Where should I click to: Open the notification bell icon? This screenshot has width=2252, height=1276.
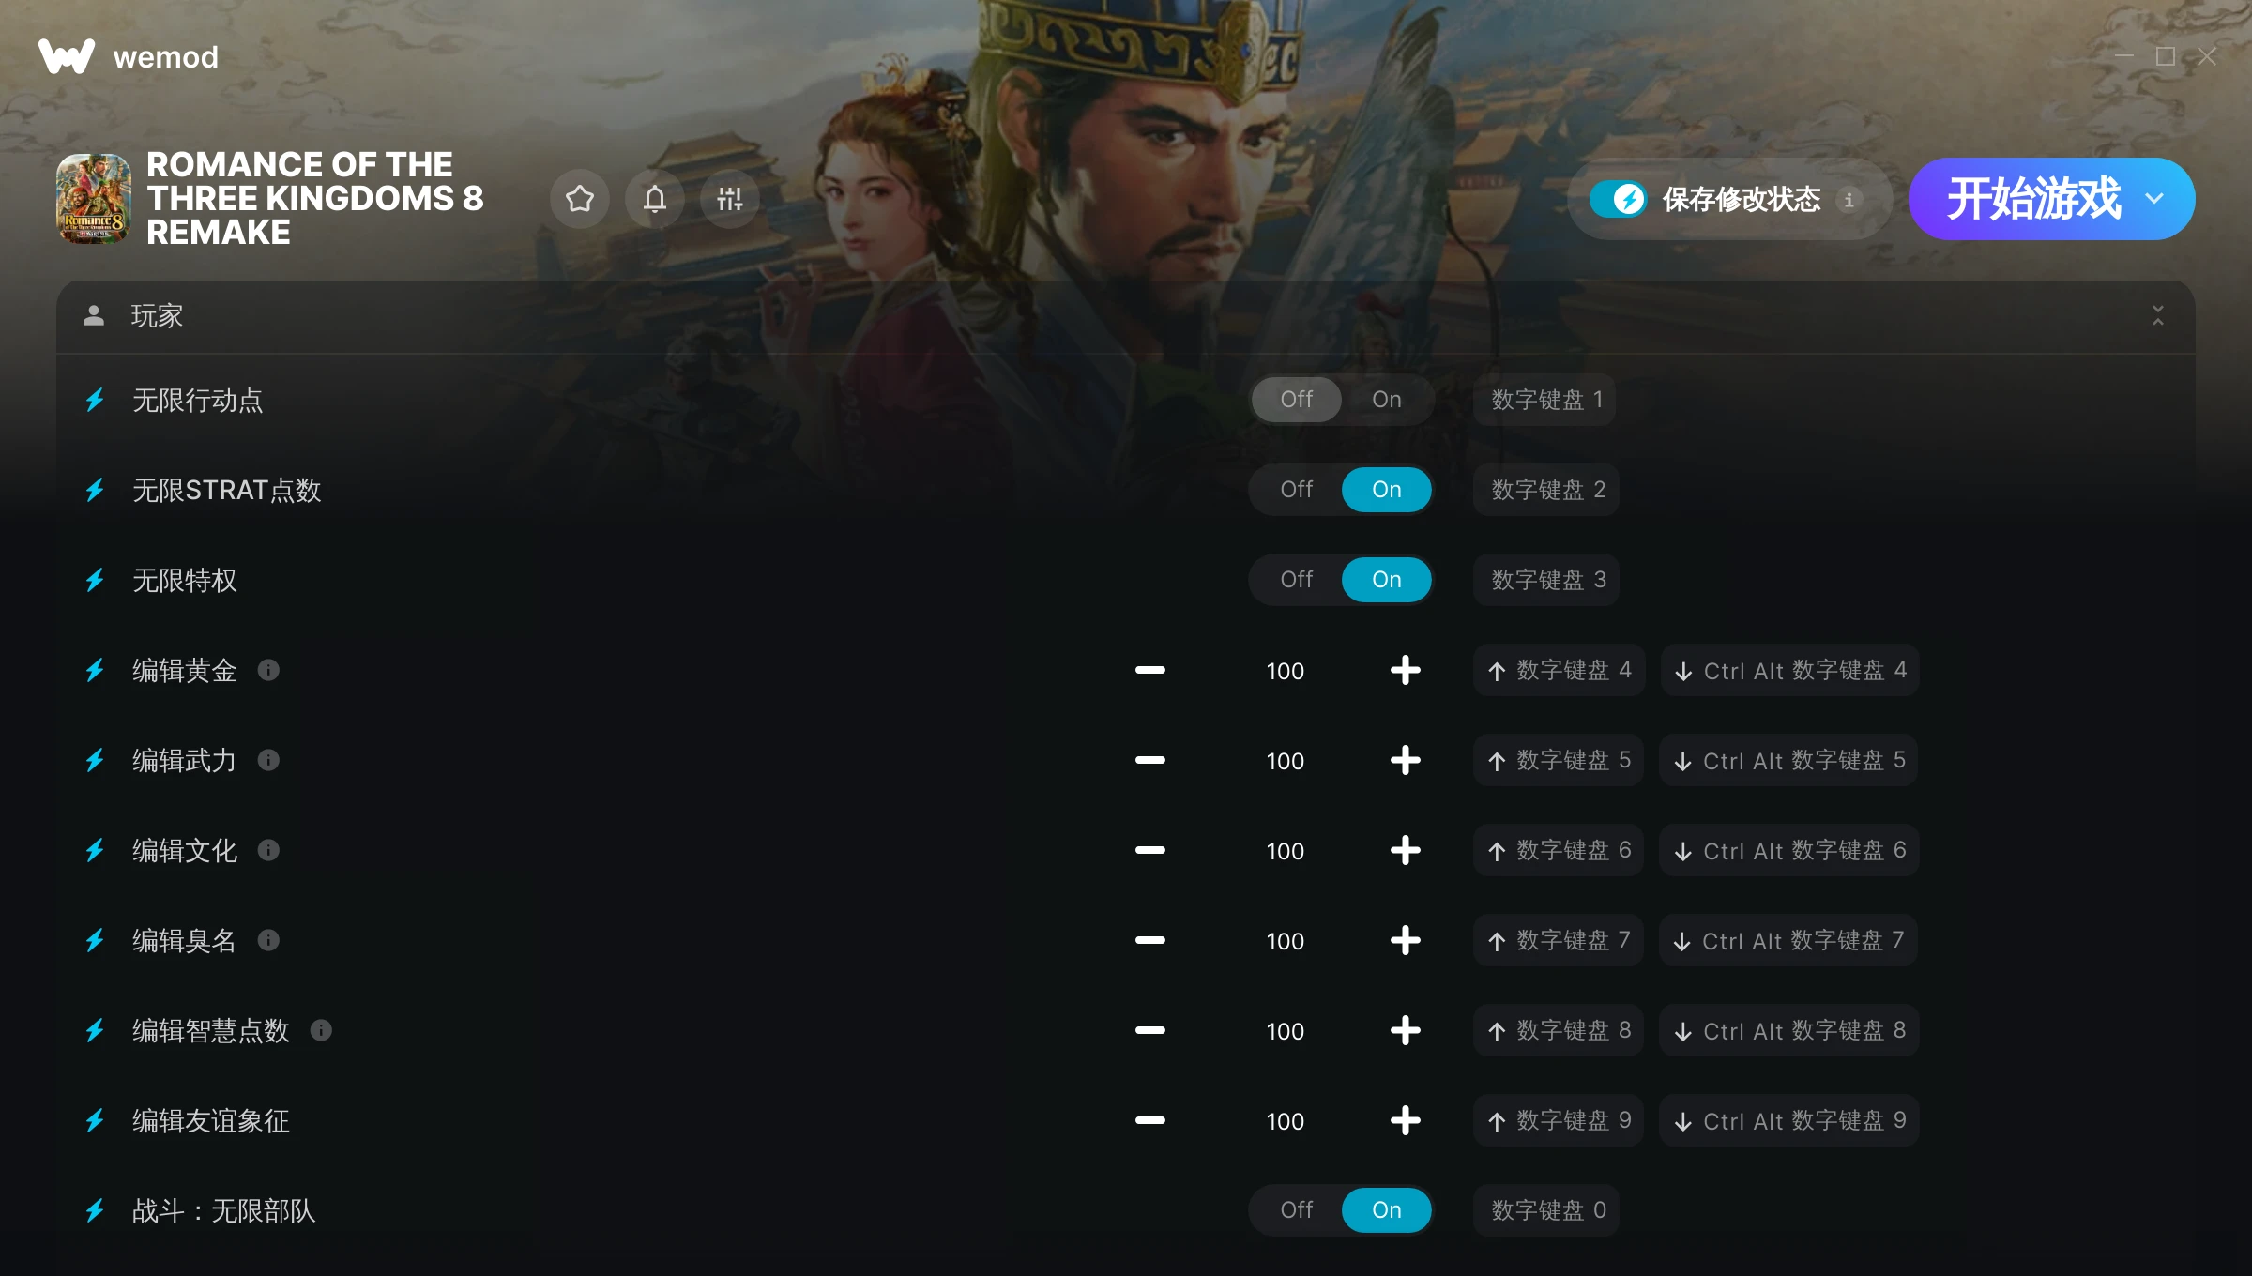click(x=655, y=199)
